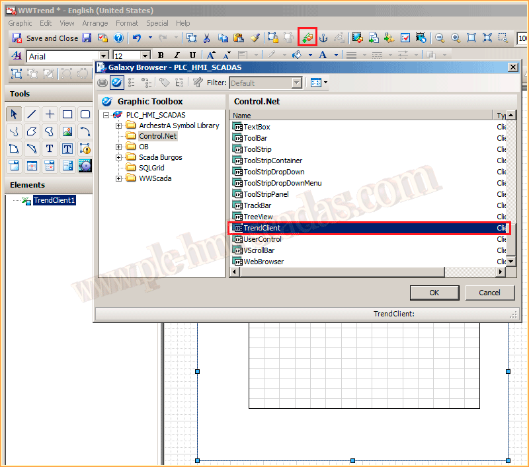Click the Zoom In magnifier icon
The width and height of the screenshot is (529, 467).
[456, 38]
